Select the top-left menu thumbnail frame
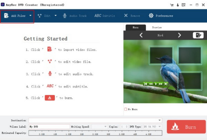 (x=161, y=55)
